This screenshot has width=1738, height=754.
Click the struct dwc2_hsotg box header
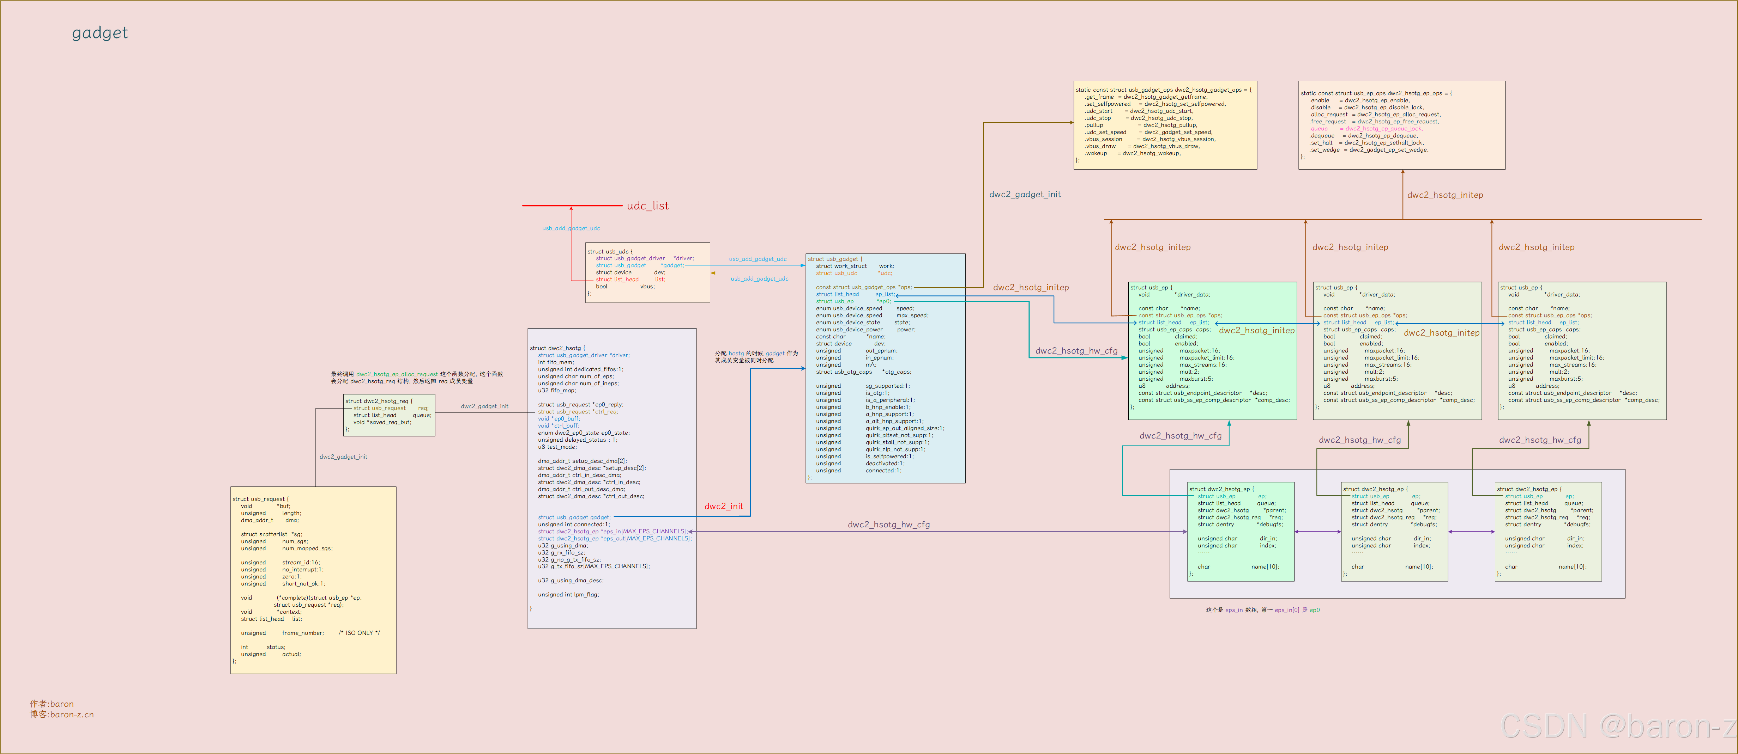[557, 348]
